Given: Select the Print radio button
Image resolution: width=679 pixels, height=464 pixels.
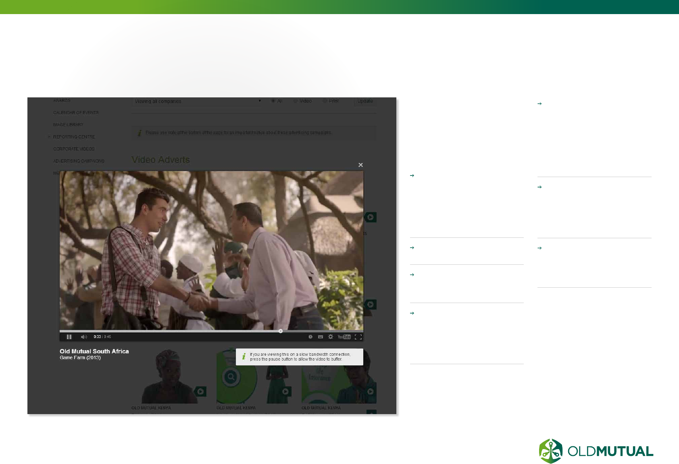Looking at the screenshot, I should click(x=325, y=101).
